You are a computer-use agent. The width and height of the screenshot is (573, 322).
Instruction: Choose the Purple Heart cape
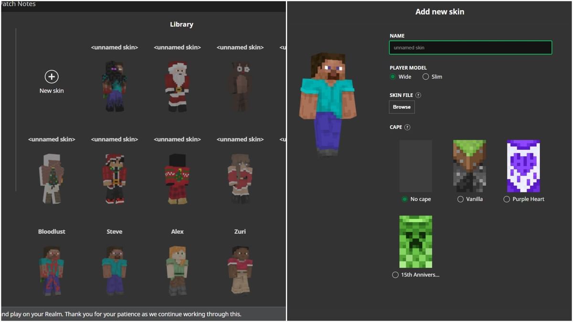click(507, 199)
